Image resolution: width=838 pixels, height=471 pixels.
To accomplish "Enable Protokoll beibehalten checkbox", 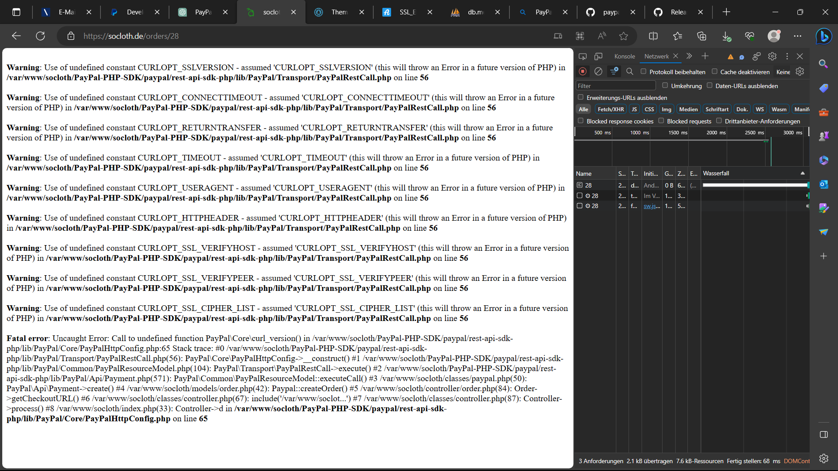I will (x=643, y=72).
